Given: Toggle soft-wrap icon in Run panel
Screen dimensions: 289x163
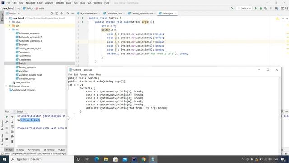Looking at the screenshot, I should pos(12,127).
